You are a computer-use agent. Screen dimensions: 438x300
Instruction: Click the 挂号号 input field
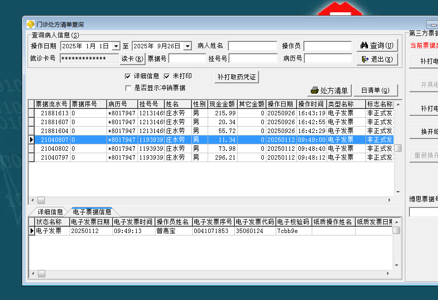[x=253, y=59]
